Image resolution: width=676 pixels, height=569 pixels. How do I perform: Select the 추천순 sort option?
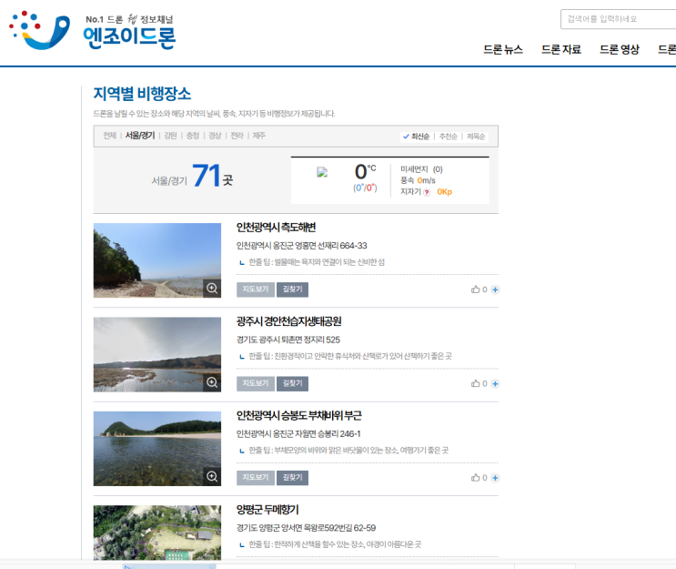(x=448, y=137)
